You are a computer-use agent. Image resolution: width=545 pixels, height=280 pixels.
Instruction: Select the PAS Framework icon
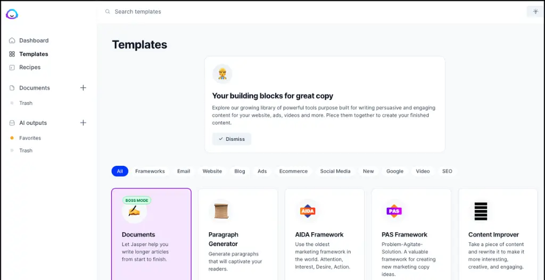(x=394, y=211)
